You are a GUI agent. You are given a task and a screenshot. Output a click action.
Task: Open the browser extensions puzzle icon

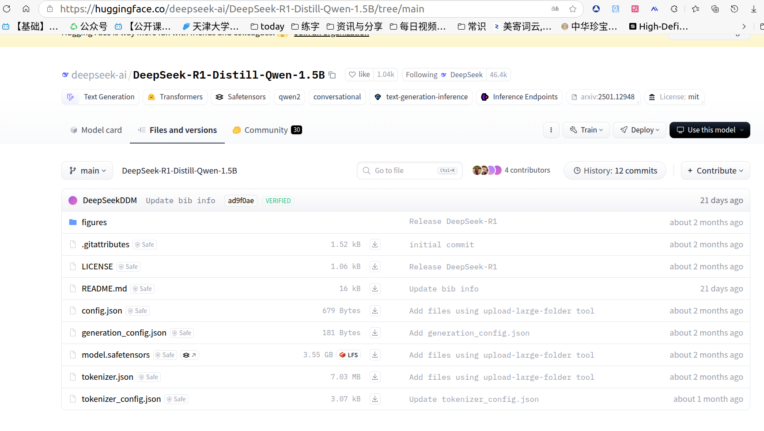tap(674, 9)
